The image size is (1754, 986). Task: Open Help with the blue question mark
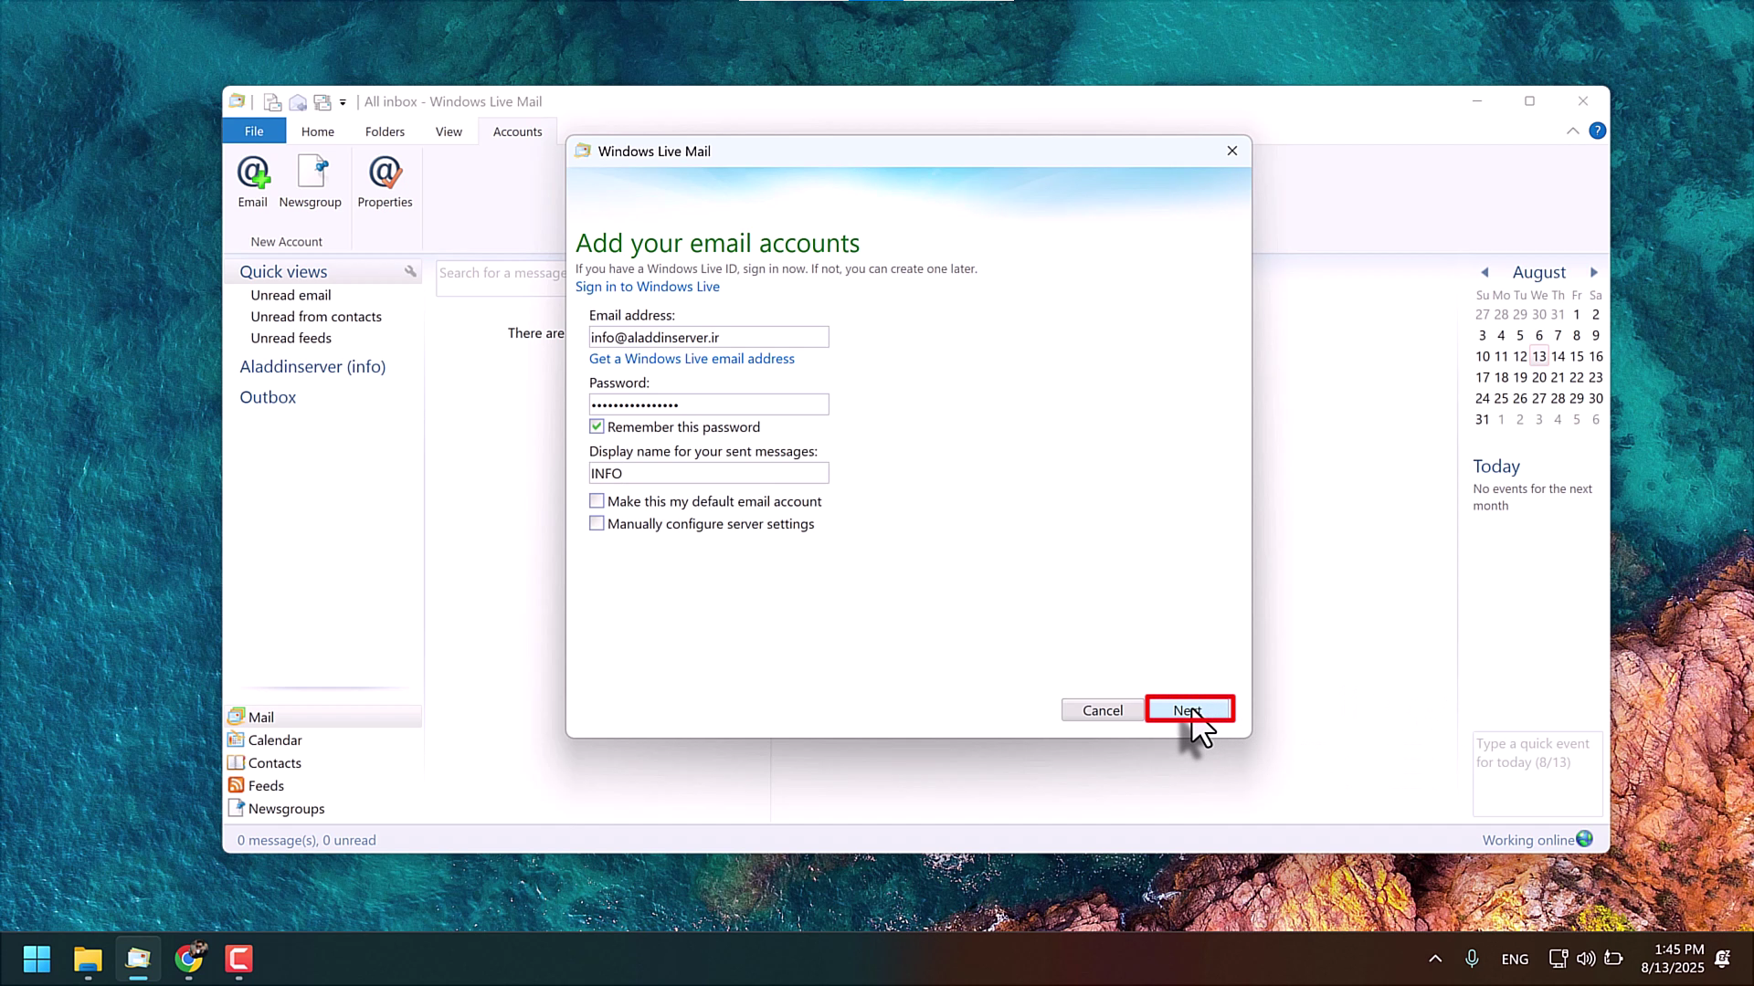pyautogui.click(x=1597, y=131)
